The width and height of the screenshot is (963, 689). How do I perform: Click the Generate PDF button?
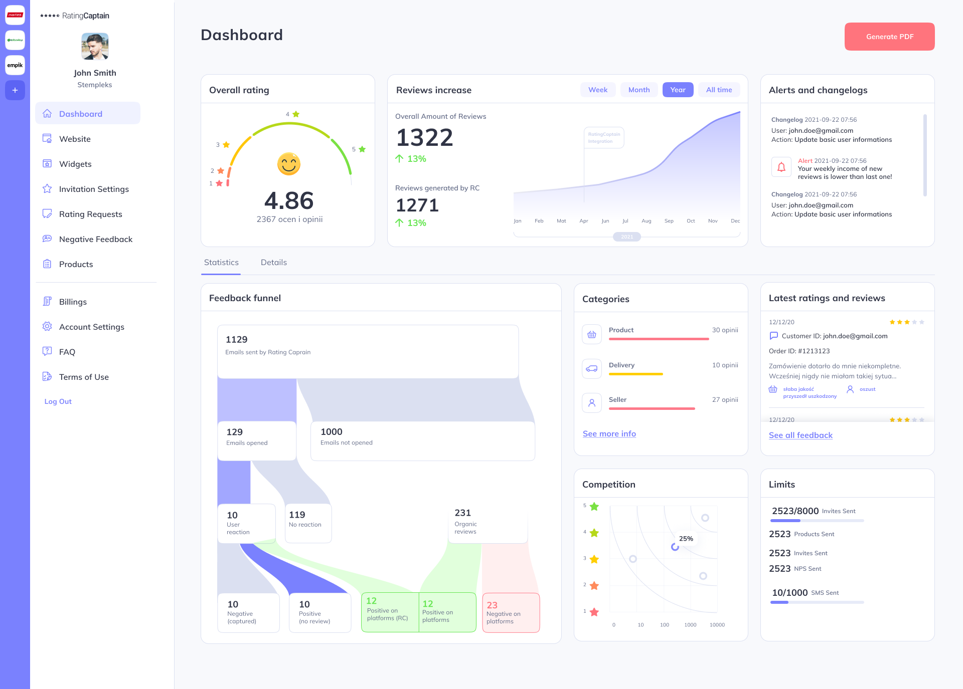point(889,37)
